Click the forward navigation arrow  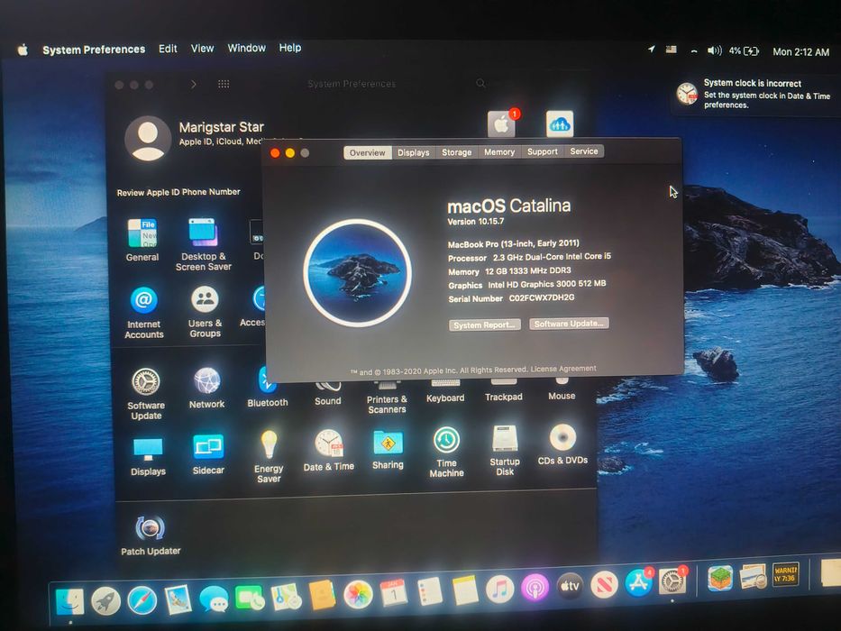point(194,84)
